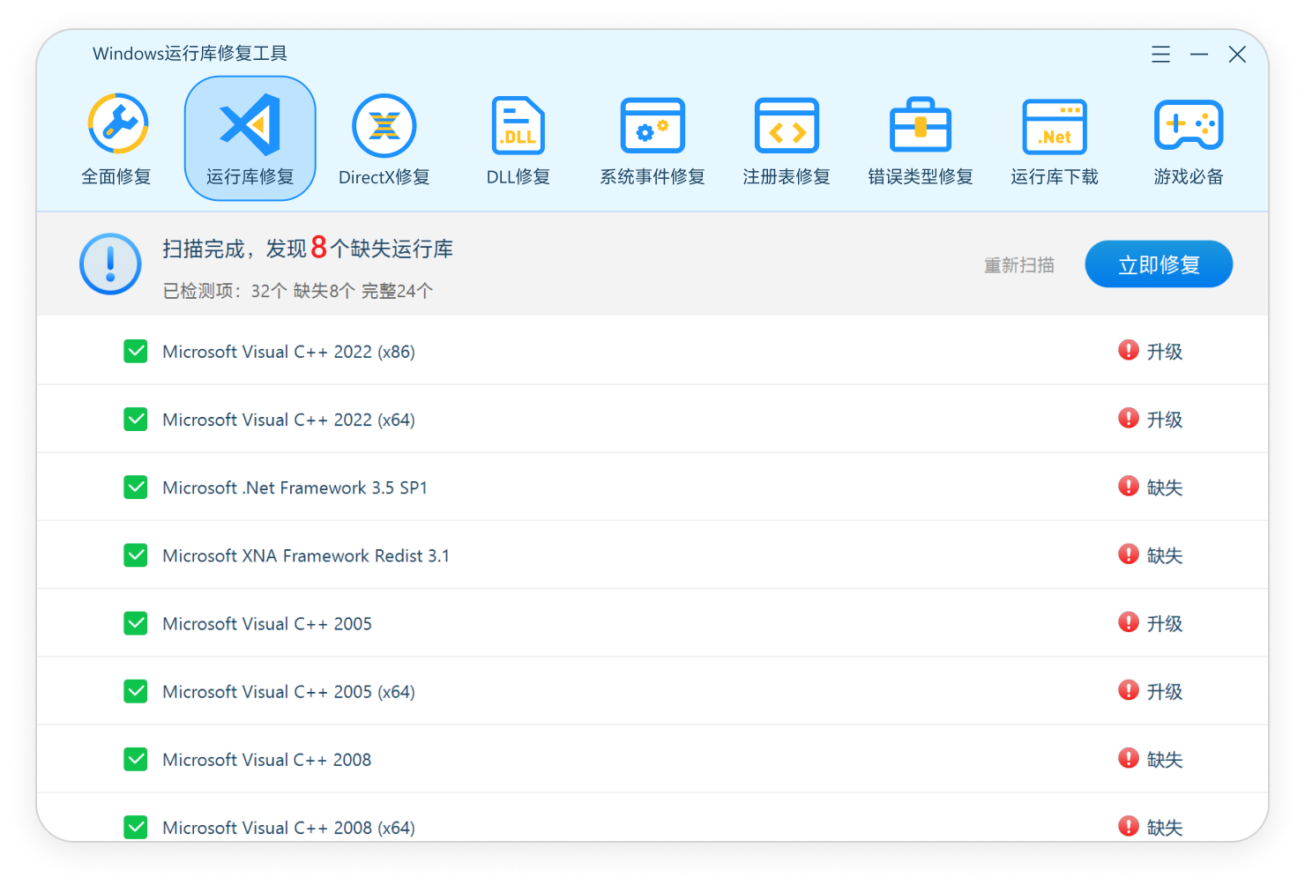1305x885 pixels.
Task: Click the 重新扫描 link
Action: coord(1019,264)
